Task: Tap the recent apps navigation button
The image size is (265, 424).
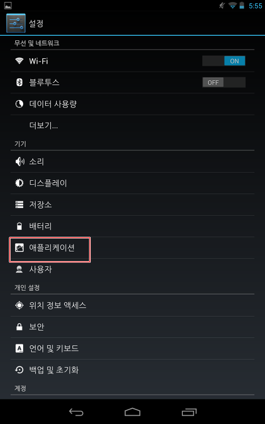Action: pos(189,412)
